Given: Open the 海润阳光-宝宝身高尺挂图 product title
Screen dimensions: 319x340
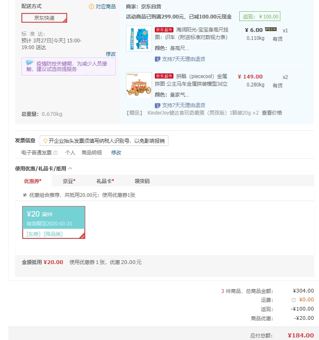Looking at the screenshot, I should (192, 34).
